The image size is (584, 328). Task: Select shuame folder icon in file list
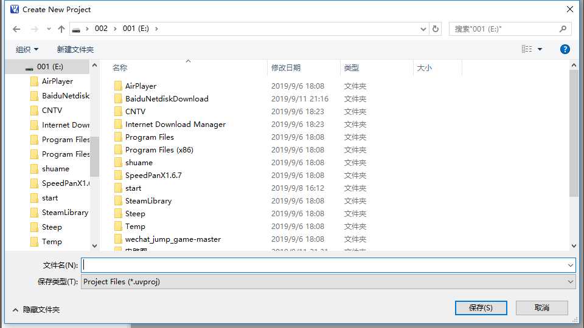tap(118, 163)
